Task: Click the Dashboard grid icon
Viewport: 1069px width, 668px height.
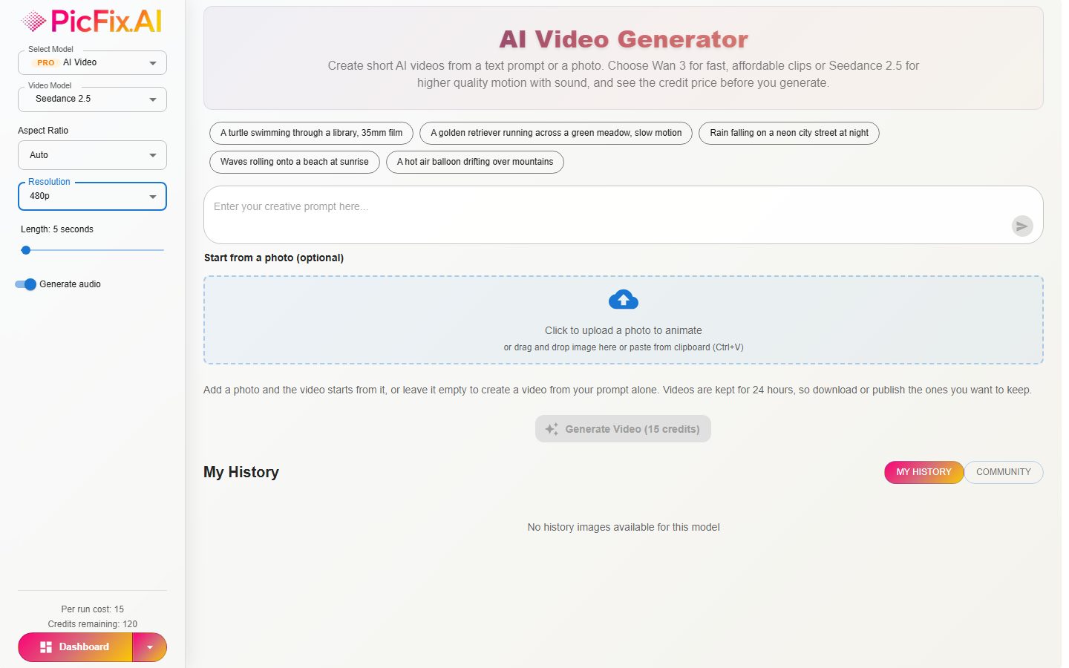Action: [46, 647]
